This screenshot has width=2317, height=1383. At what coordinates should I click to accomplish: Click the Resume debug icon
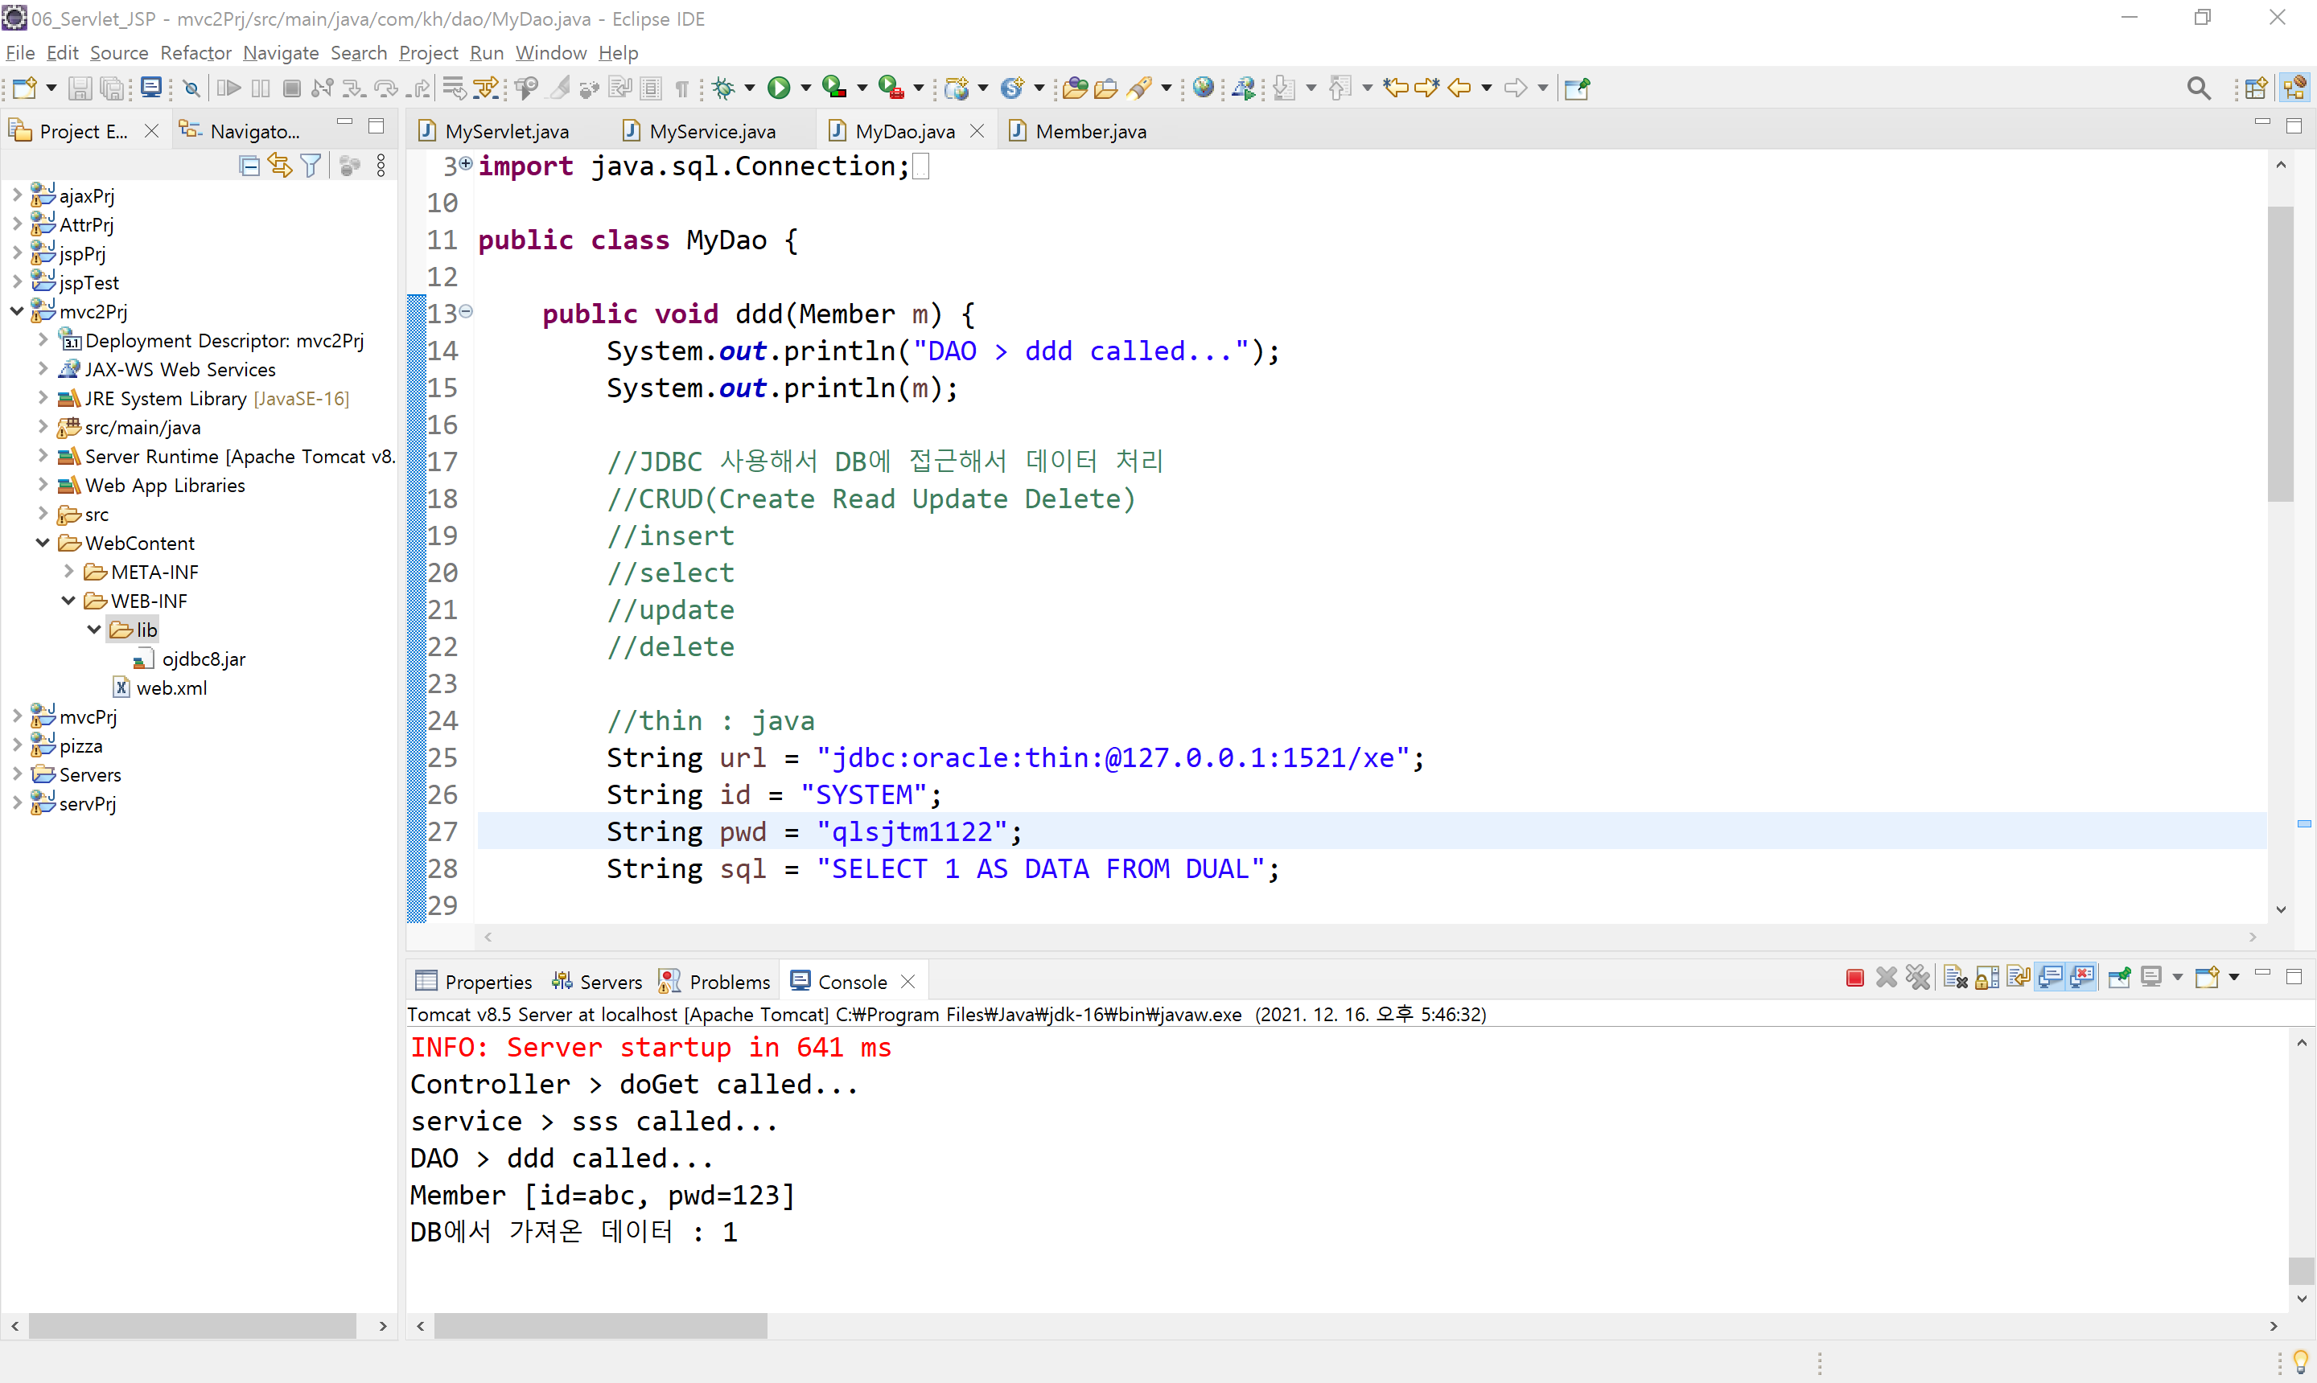pos(228,88)
